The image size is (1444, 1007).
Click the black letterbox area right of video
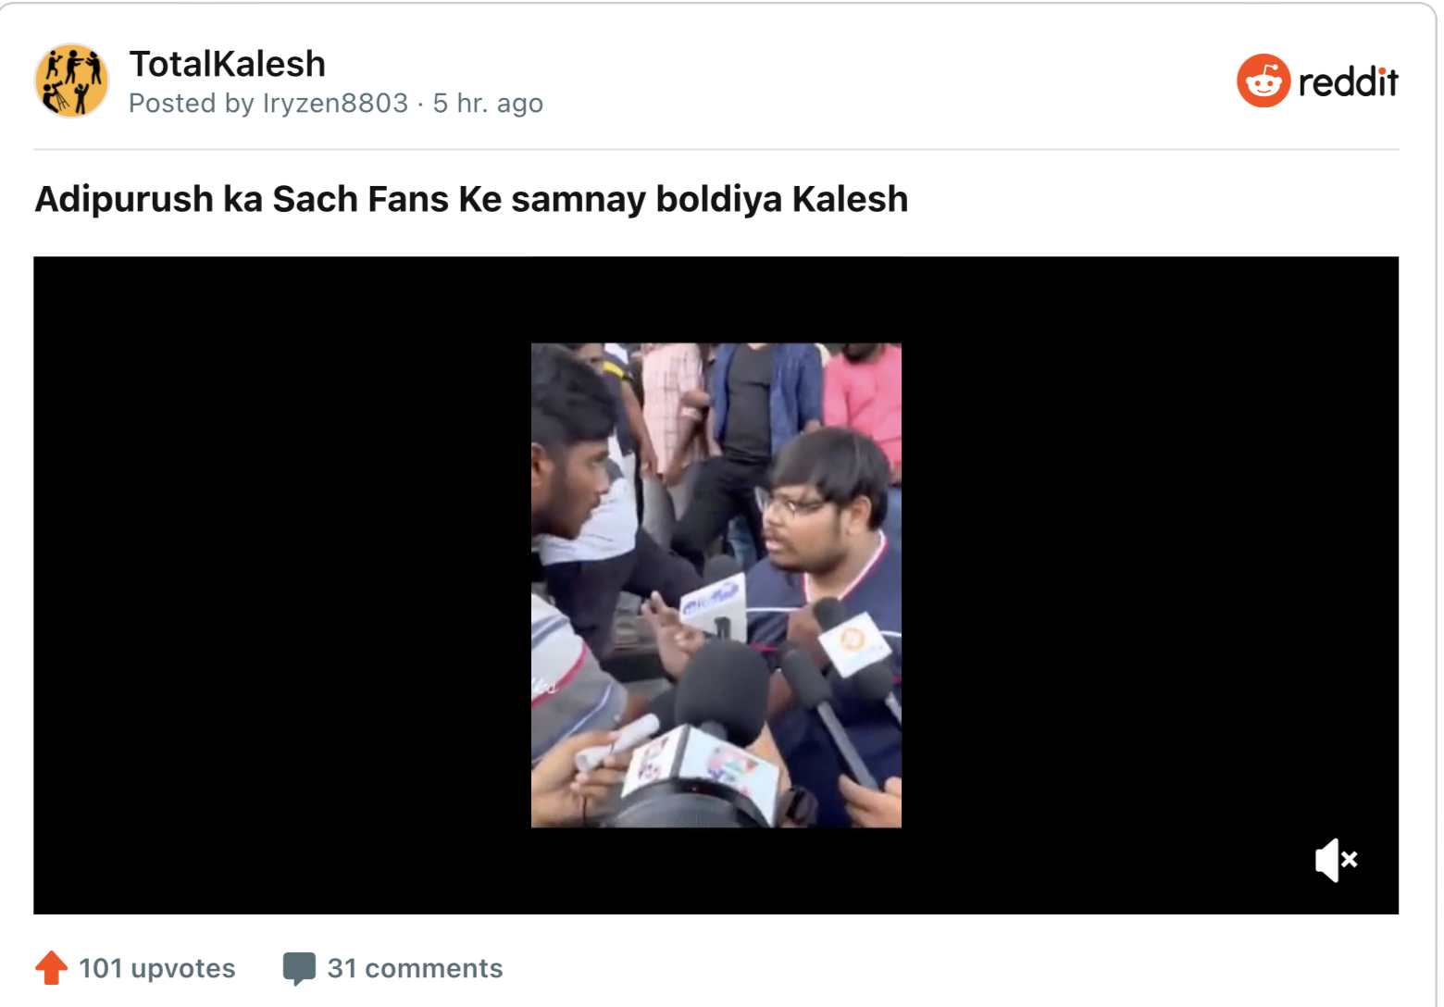[x=1150, y=585]
